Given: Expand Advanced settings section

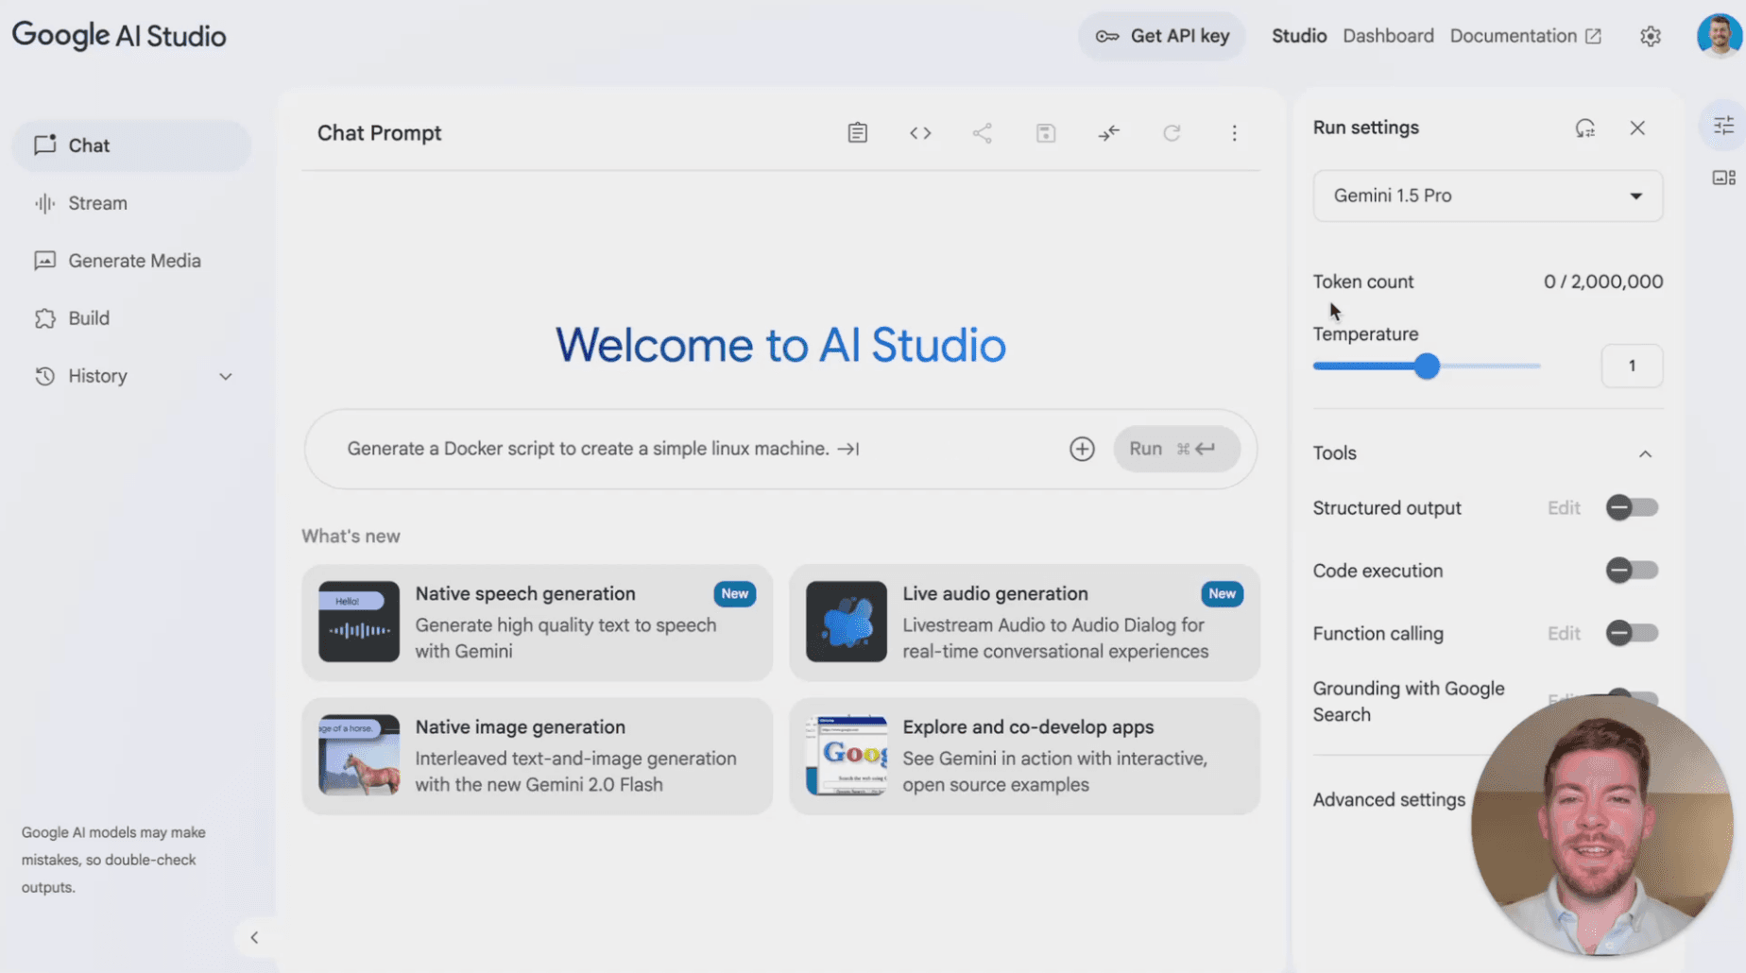Looking at the screenshot, I should [1389, 799].
